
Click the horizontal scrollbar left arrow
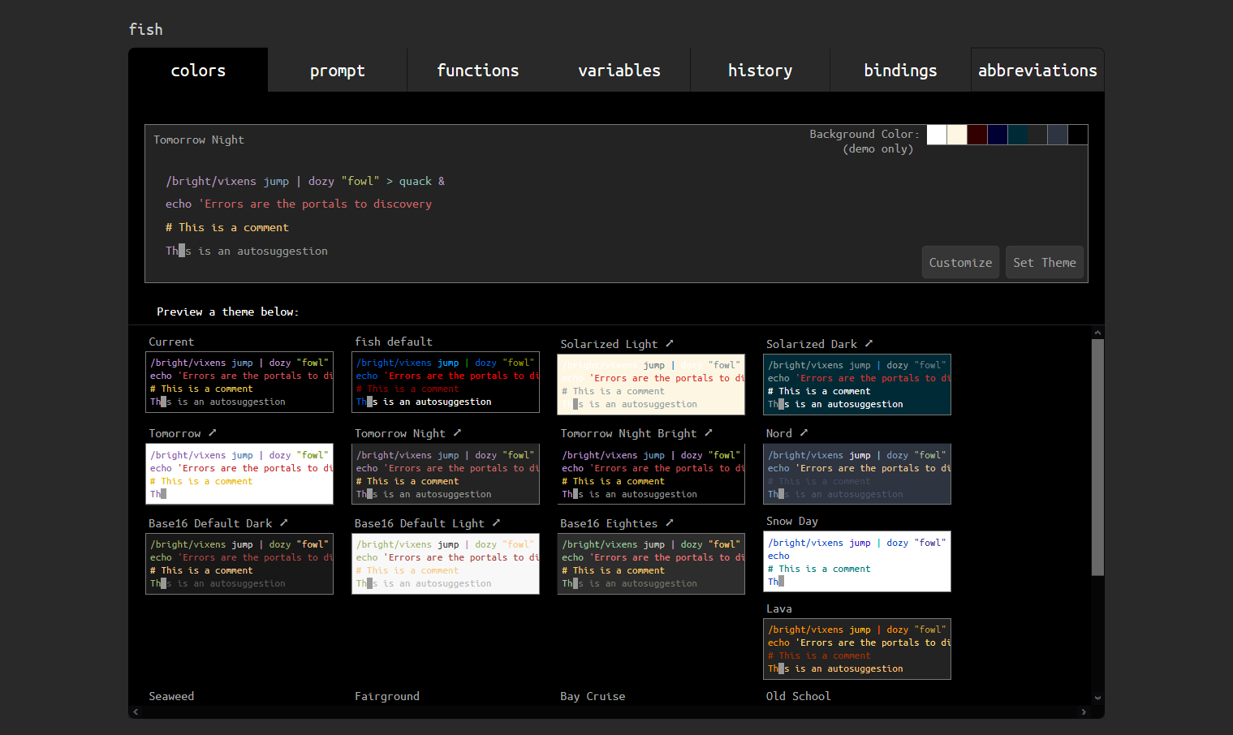tap(136, 711)
